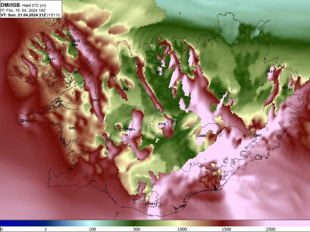Click the legend tick label 100

(92, 229)
